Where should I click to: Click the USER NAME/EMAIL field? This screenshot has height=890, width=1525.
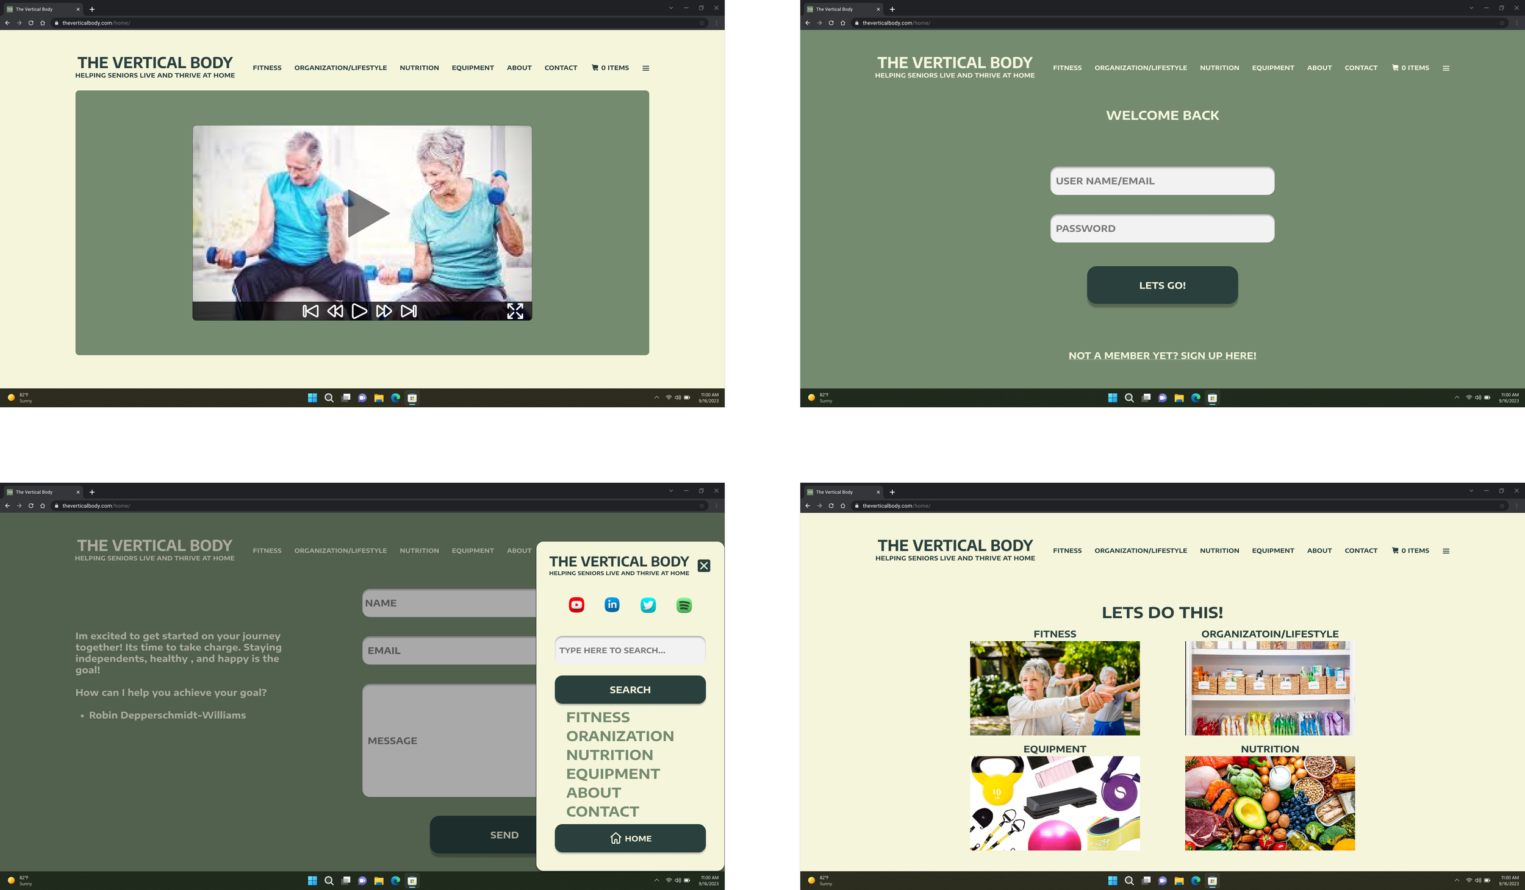(x=1162, y=181)
